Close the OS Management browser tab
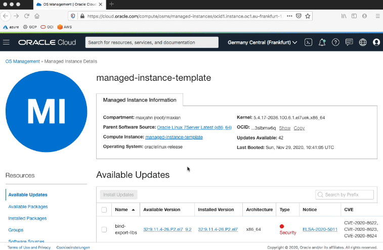The height and width of the screenshot is (250, 383). click(101, 5)
